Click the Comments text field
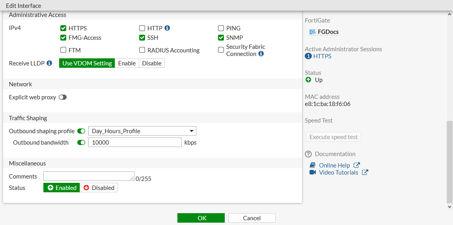Screen dimensions: 453x225 click(x=89, y=176)
